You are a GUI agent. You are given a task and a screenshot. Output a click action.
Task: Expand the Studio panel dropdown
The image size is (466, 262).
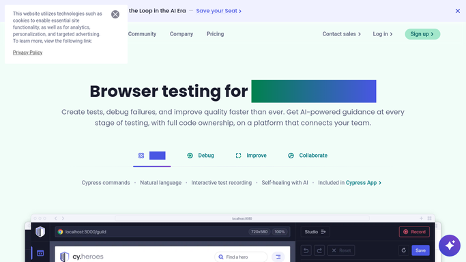point(315,232)
